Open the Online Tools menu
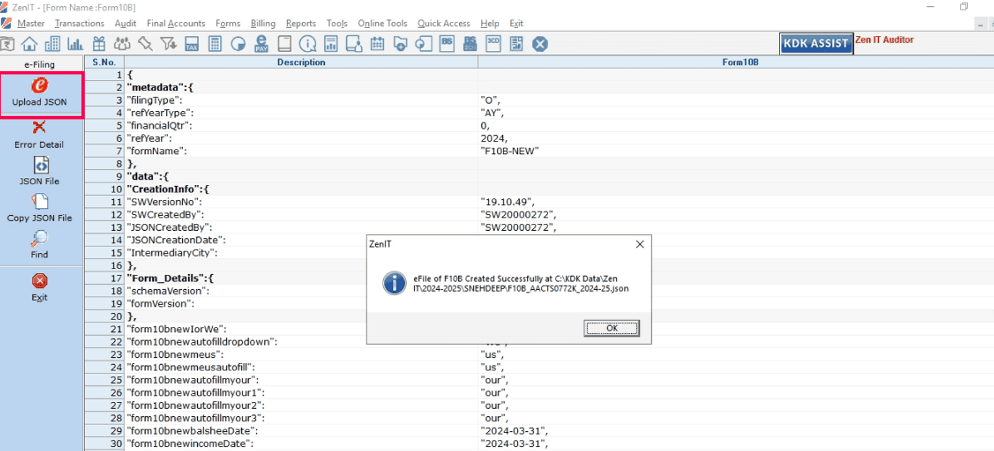The width and height of the screenshot is (994, 451). click(383, 24)
